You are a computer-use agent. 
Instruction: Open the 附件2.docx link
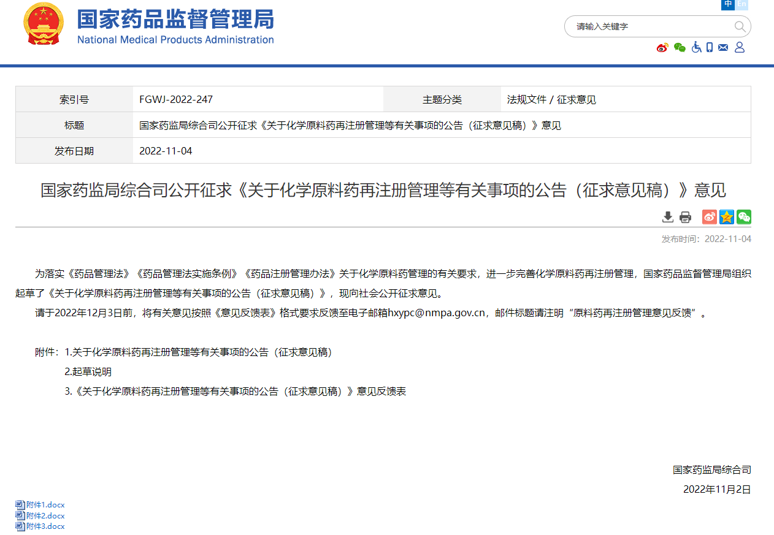[45, 516]
